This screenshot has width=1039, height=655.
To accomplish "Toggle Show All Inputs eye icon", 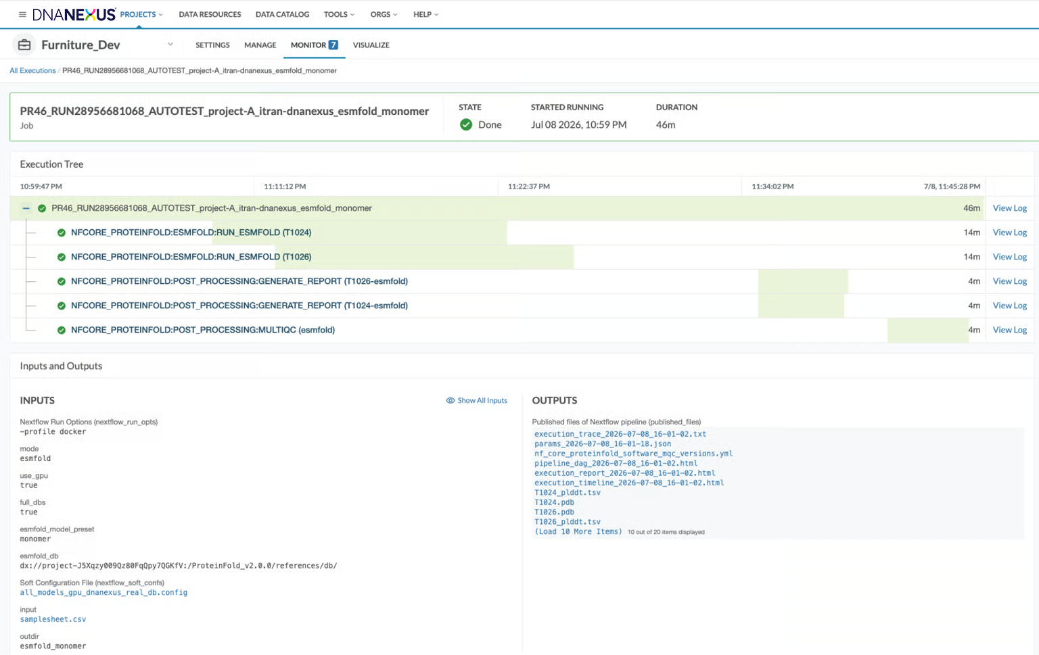I will [x=451, y=400].
